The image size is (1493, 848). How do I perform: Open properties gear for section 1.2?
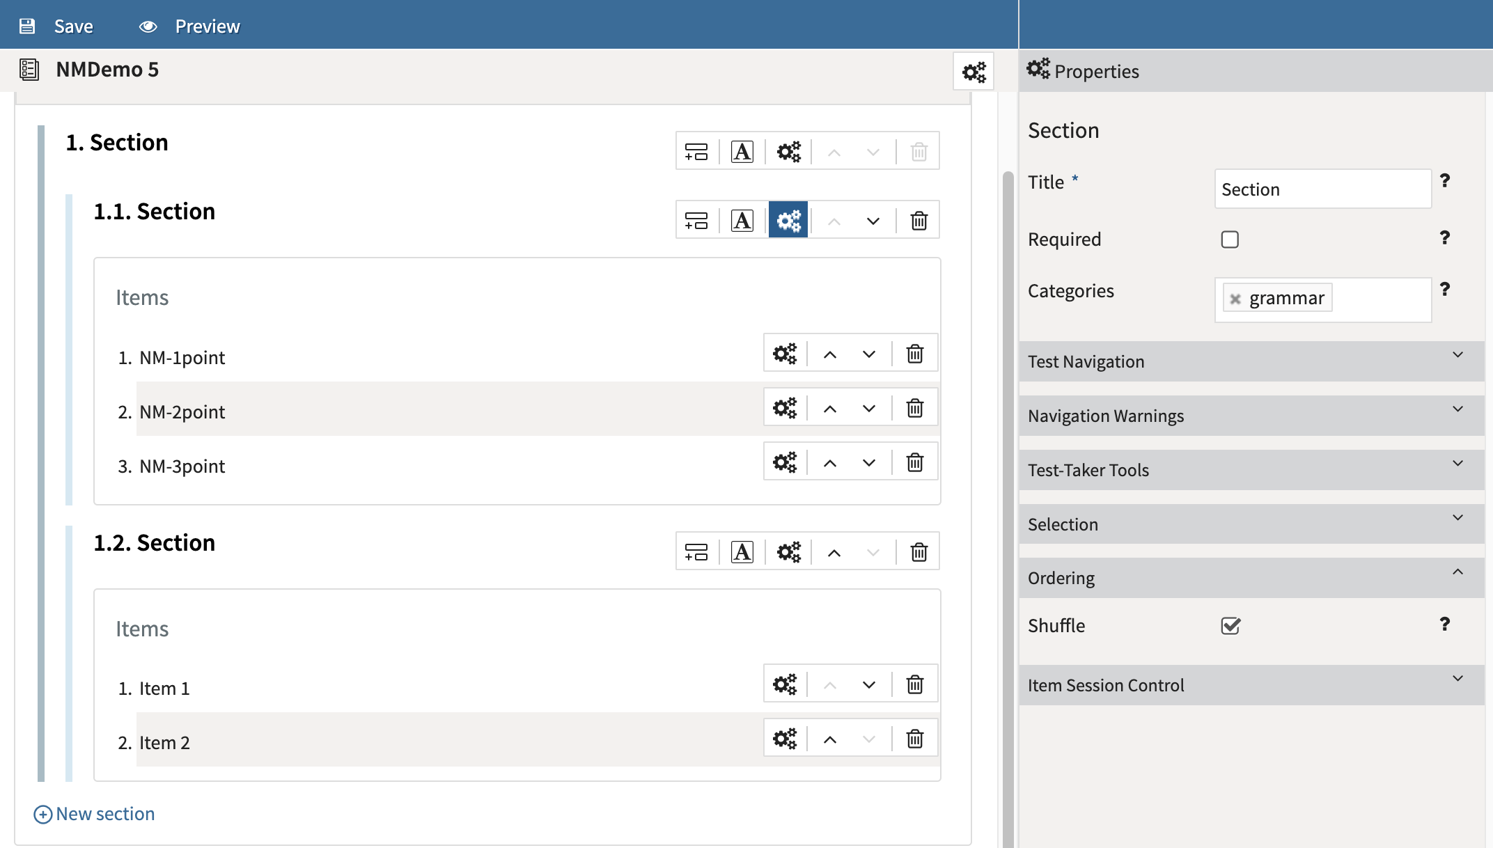[x=788, y=551]
